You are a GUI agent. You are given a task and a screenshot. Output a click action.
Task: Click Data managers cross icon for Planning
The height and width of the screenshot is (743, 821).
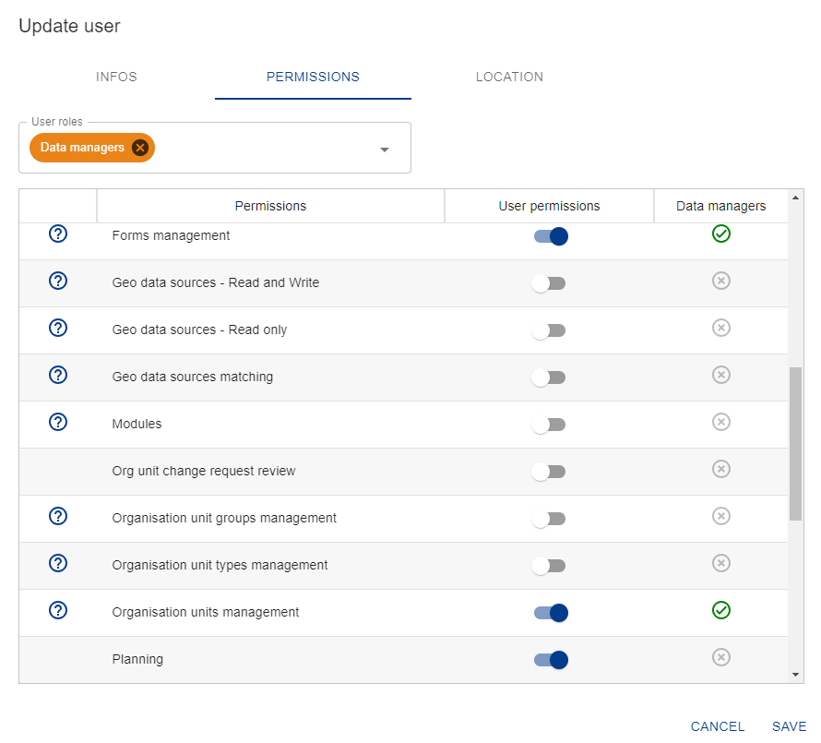721,657
